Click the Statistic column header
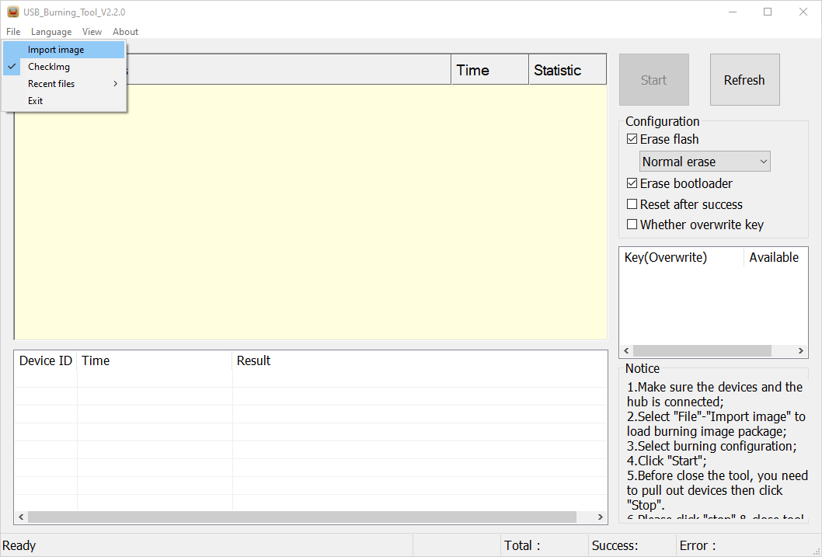The image size is (822, 557). pyautogui.click(x=567, y=70)
